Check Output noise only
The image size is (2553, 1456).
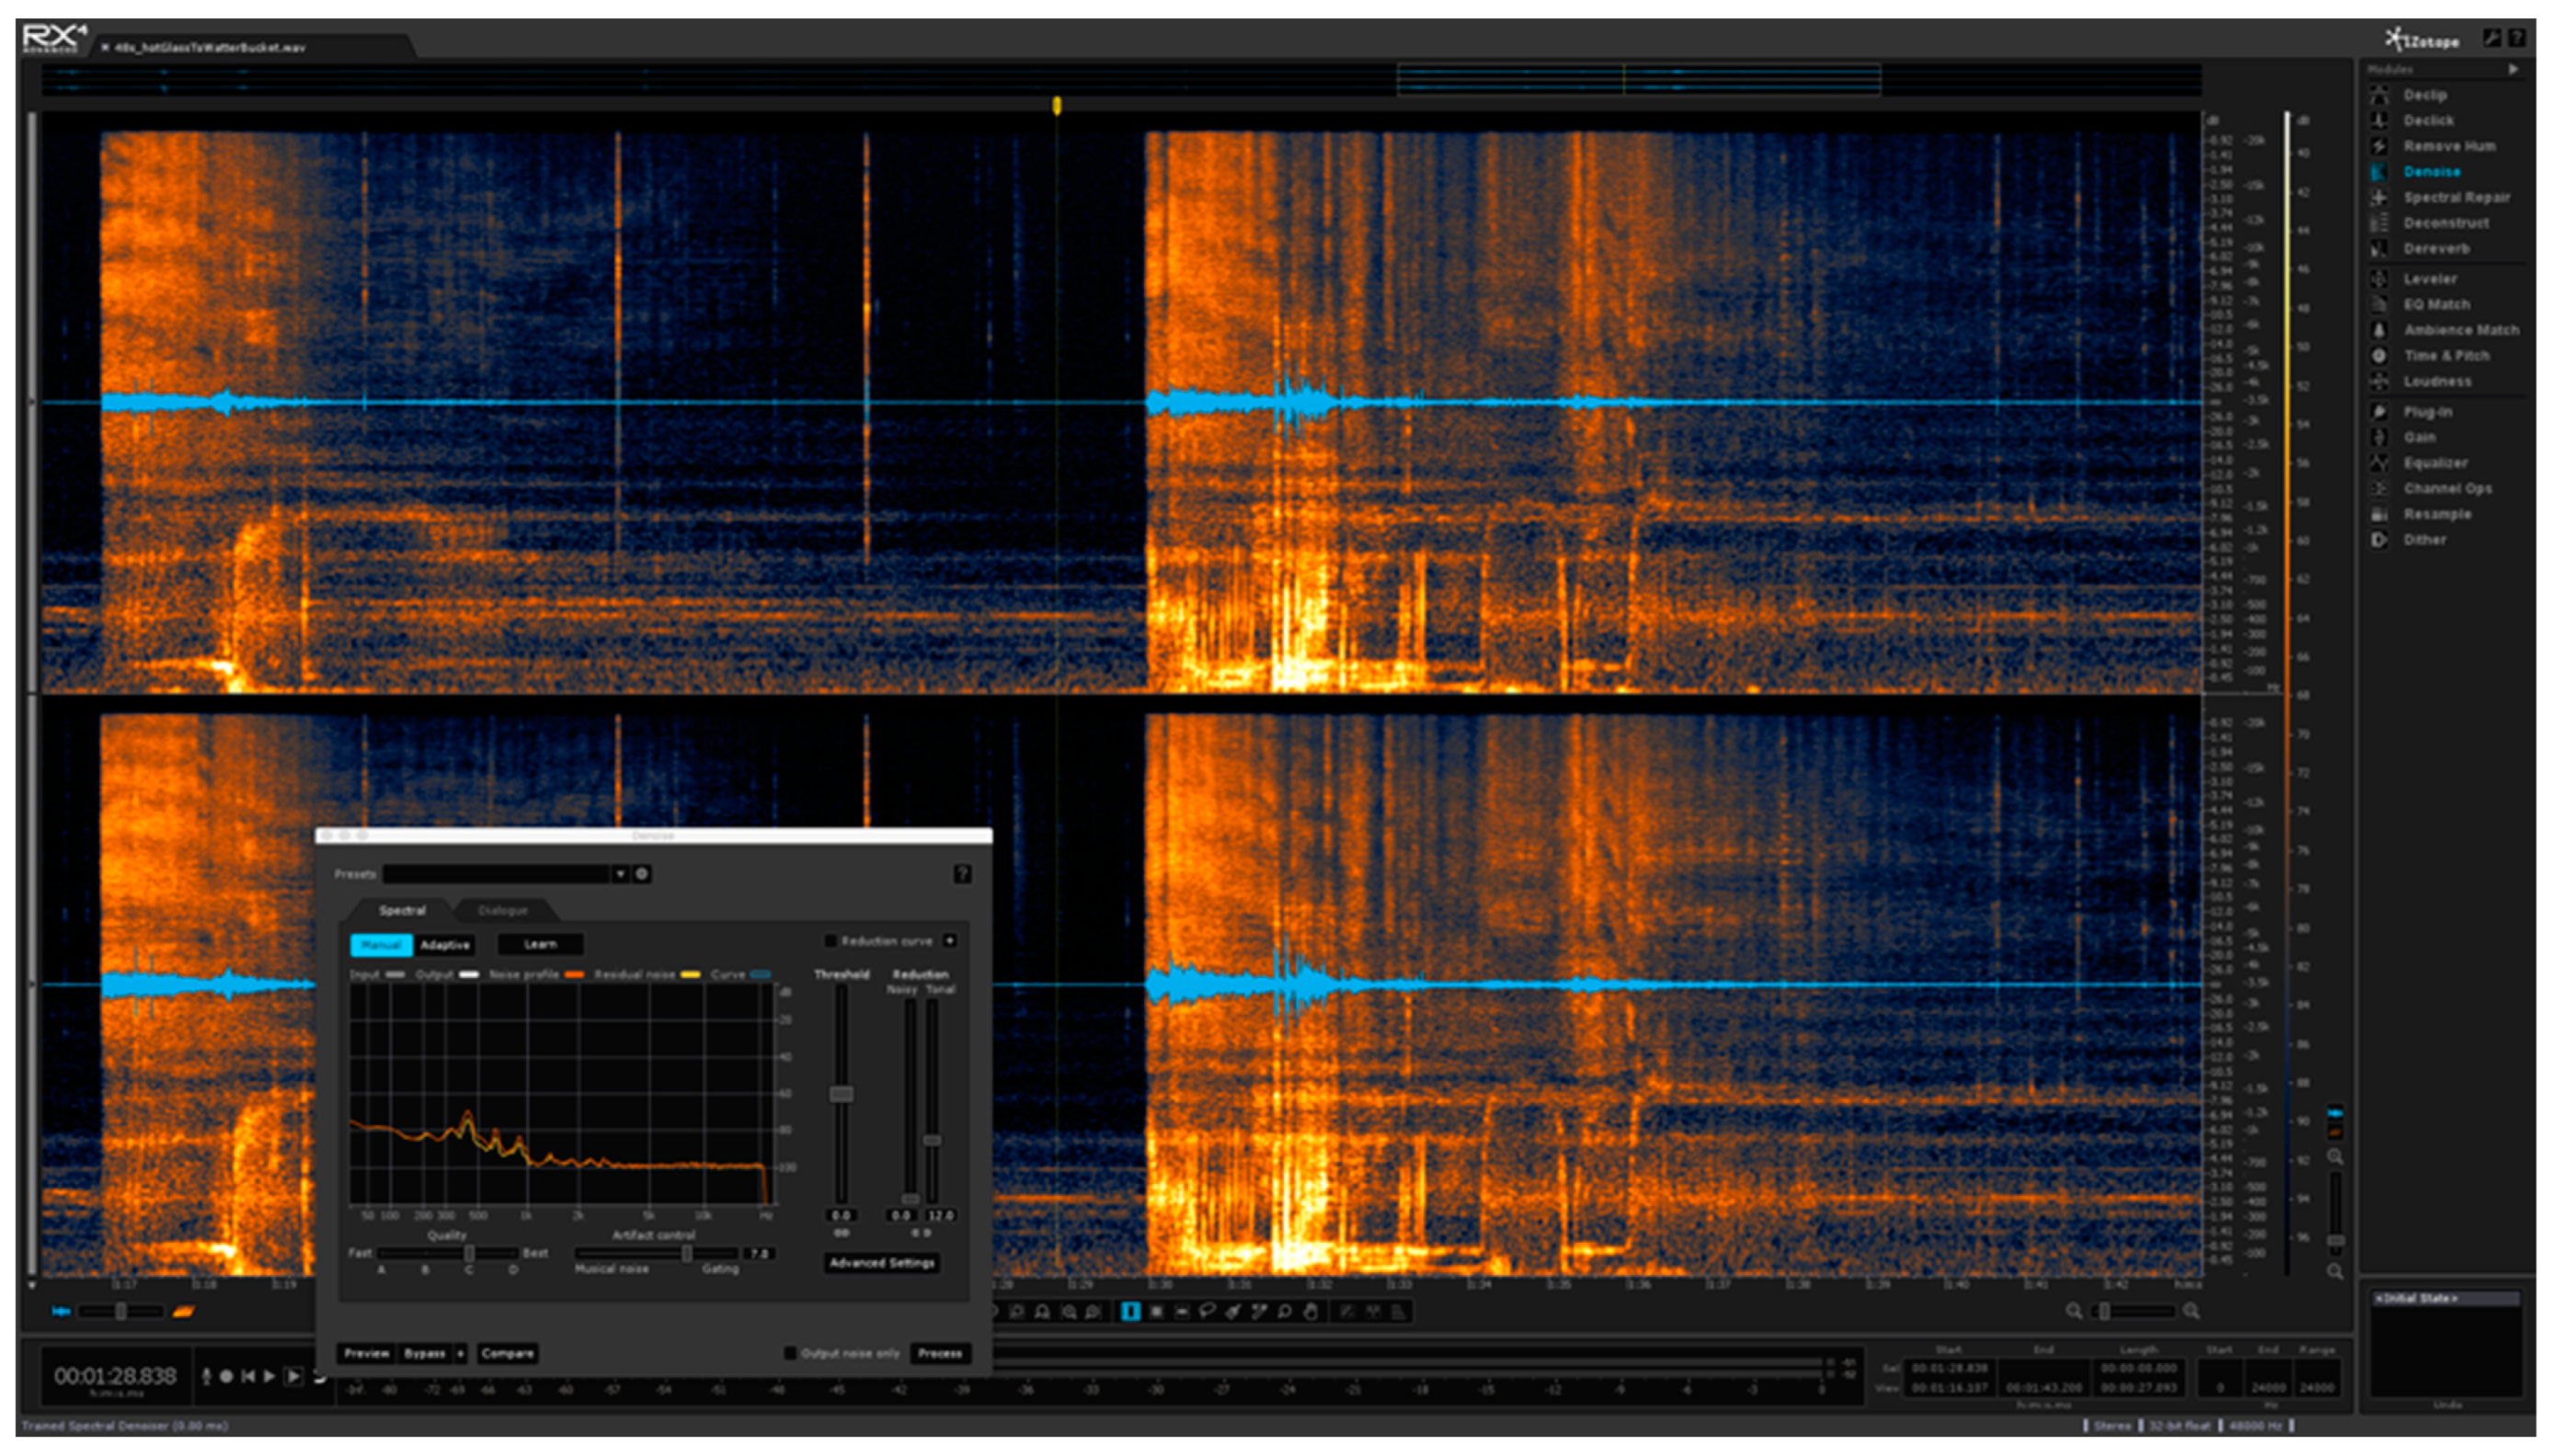pyautogui.click(x=789, y=1353)
